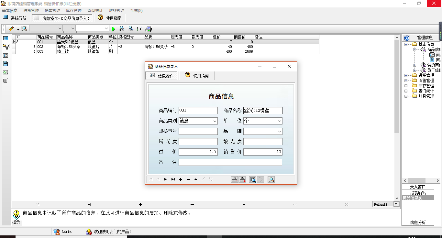Expand the 财务管理 tree node
This screenshot has width=442, height=238.
click(406, 96)
